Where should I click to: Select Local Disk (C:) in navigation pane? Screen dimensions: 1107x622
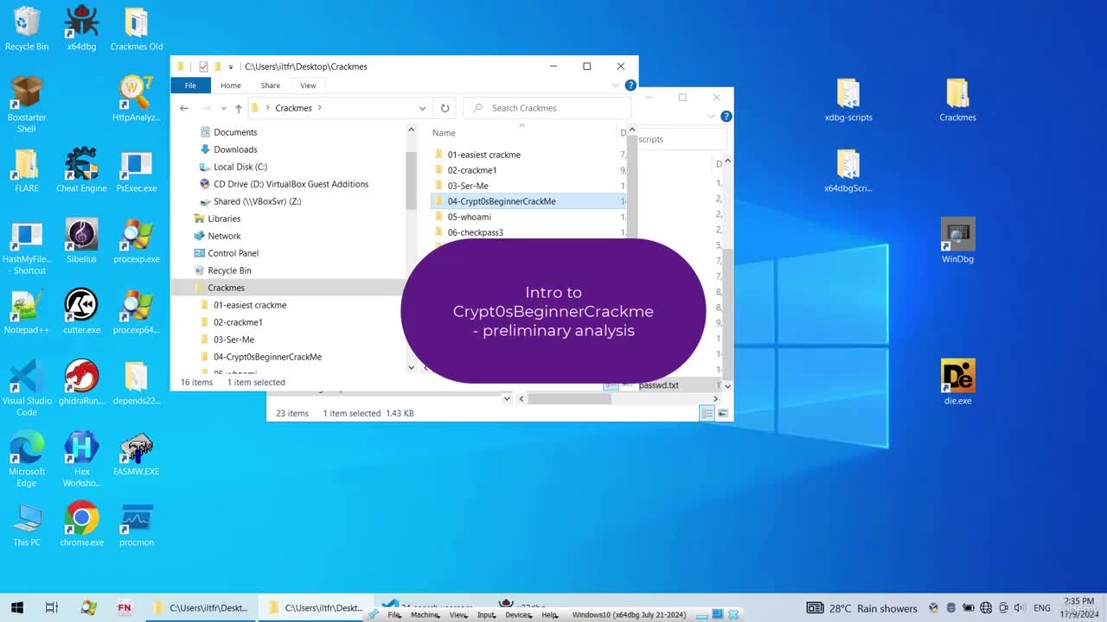(x=240, y=167)
